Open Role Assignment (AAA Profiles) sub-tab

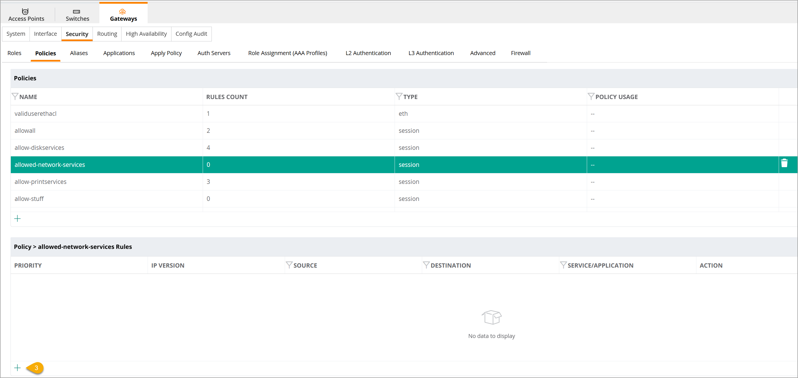point(288,53)
